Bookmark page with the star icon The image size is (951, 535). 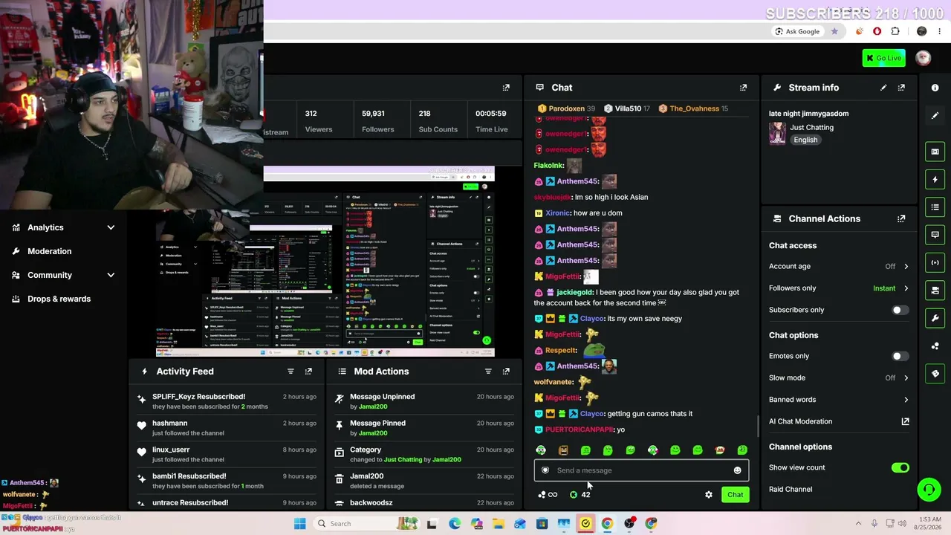(834, 31)
